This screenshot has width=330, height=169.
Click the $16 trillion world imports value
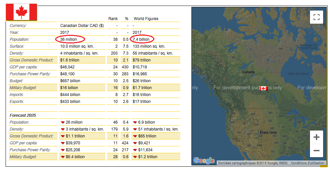tap(142, 95)
